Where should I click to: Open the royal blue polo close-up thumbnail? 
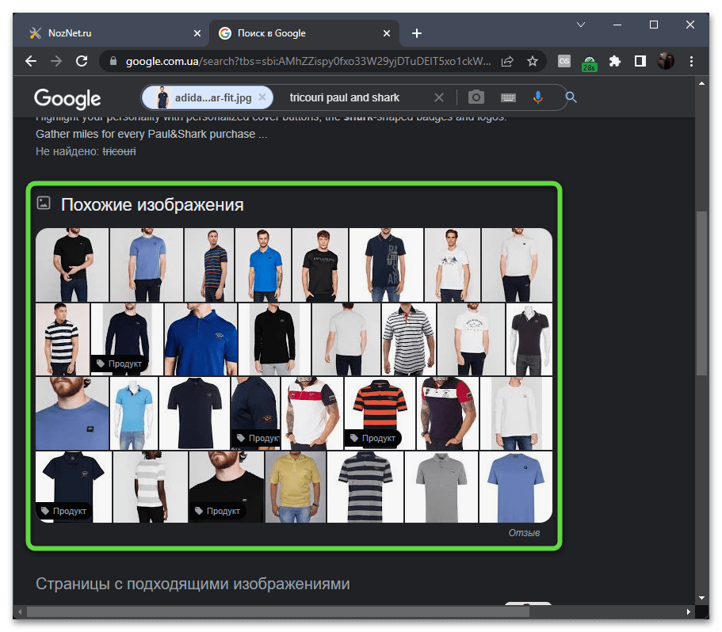(201, 340)
